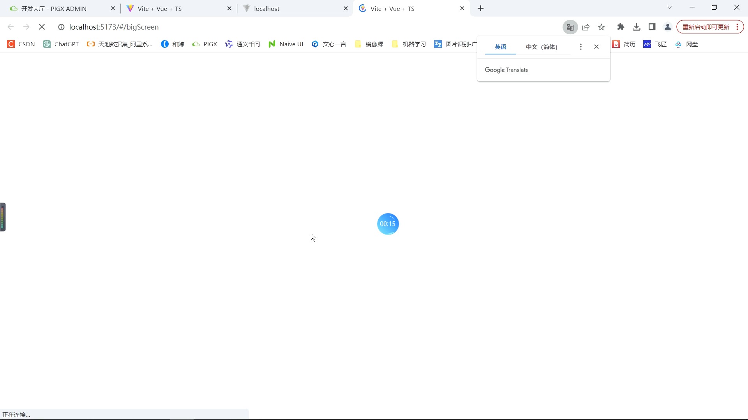Click the Google Translate icon in address bar

(570, 27)
